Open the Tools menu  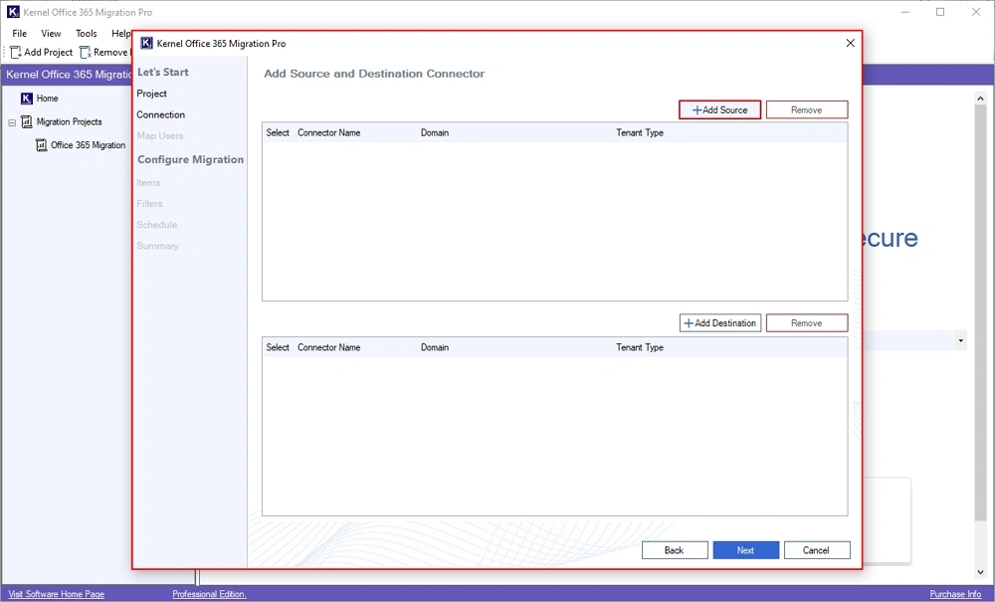pyautogui.click(x=86, y=33)
